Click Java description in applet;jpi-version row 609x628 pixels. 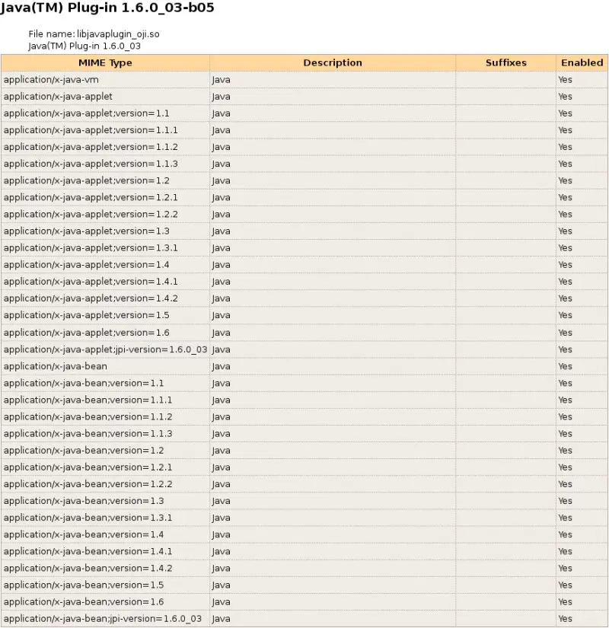222,349
